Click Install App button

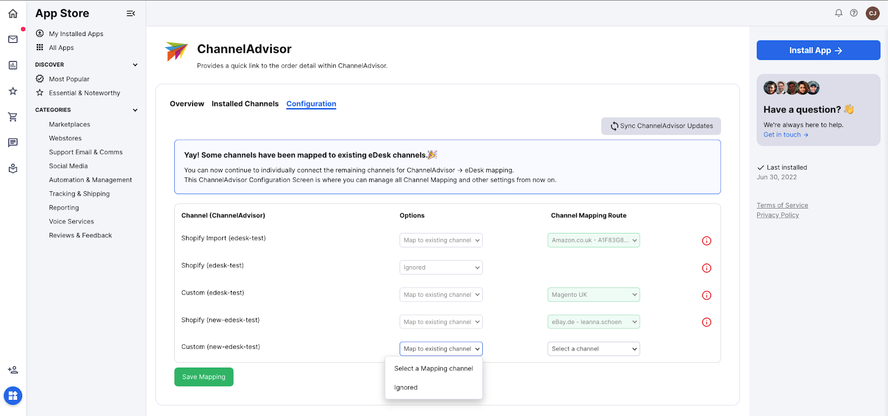tap(819, 50)
